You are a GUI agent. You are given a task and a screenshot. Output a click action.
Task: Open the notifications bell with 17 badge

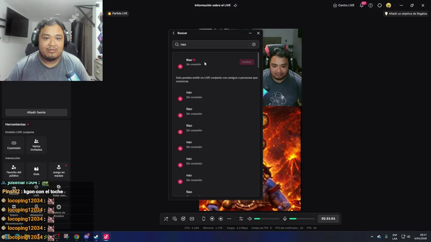362,5
